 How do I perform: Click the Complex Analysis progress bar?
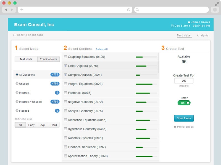click(x=146, y=75)
